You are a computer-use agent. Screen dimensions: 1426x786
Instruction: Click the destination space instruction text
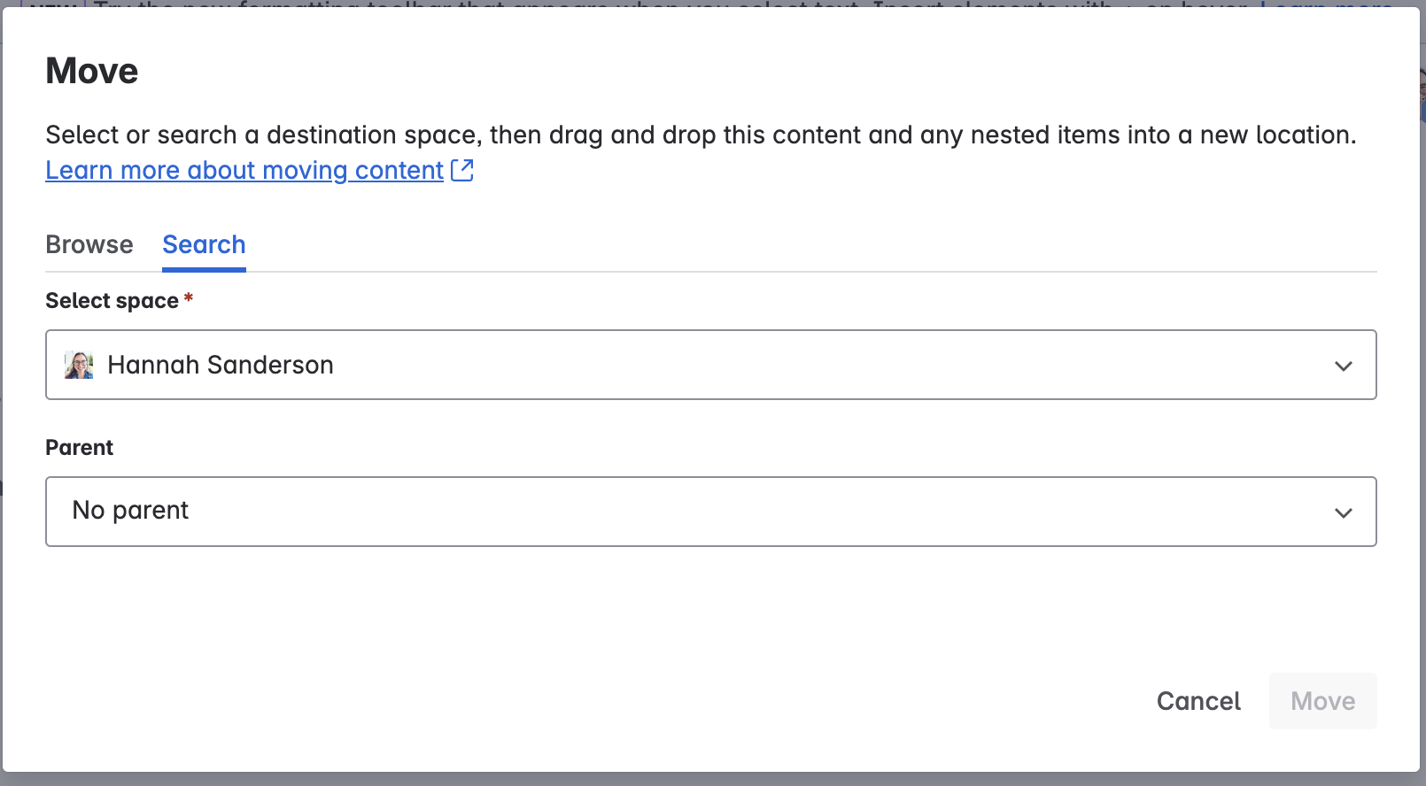coord(700,135)
